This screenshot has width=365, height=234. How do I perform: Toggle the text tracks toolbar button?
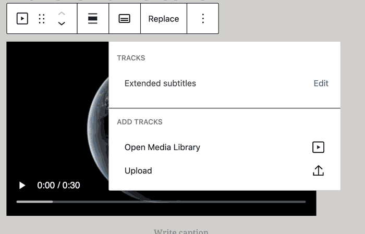point(125,19)
